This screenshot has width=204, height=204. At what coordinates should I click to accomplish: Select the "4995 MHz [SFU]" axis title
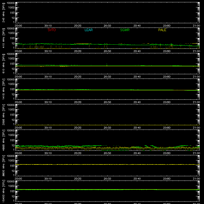[3, 140]
